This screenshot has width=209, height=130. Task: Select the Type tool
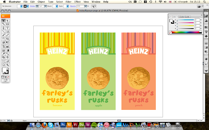pos(8,28)
